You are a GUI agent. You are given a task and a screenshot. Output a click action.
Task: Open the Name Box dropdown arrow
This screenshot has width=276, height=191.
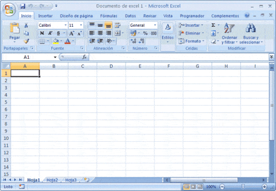[55, 57]
